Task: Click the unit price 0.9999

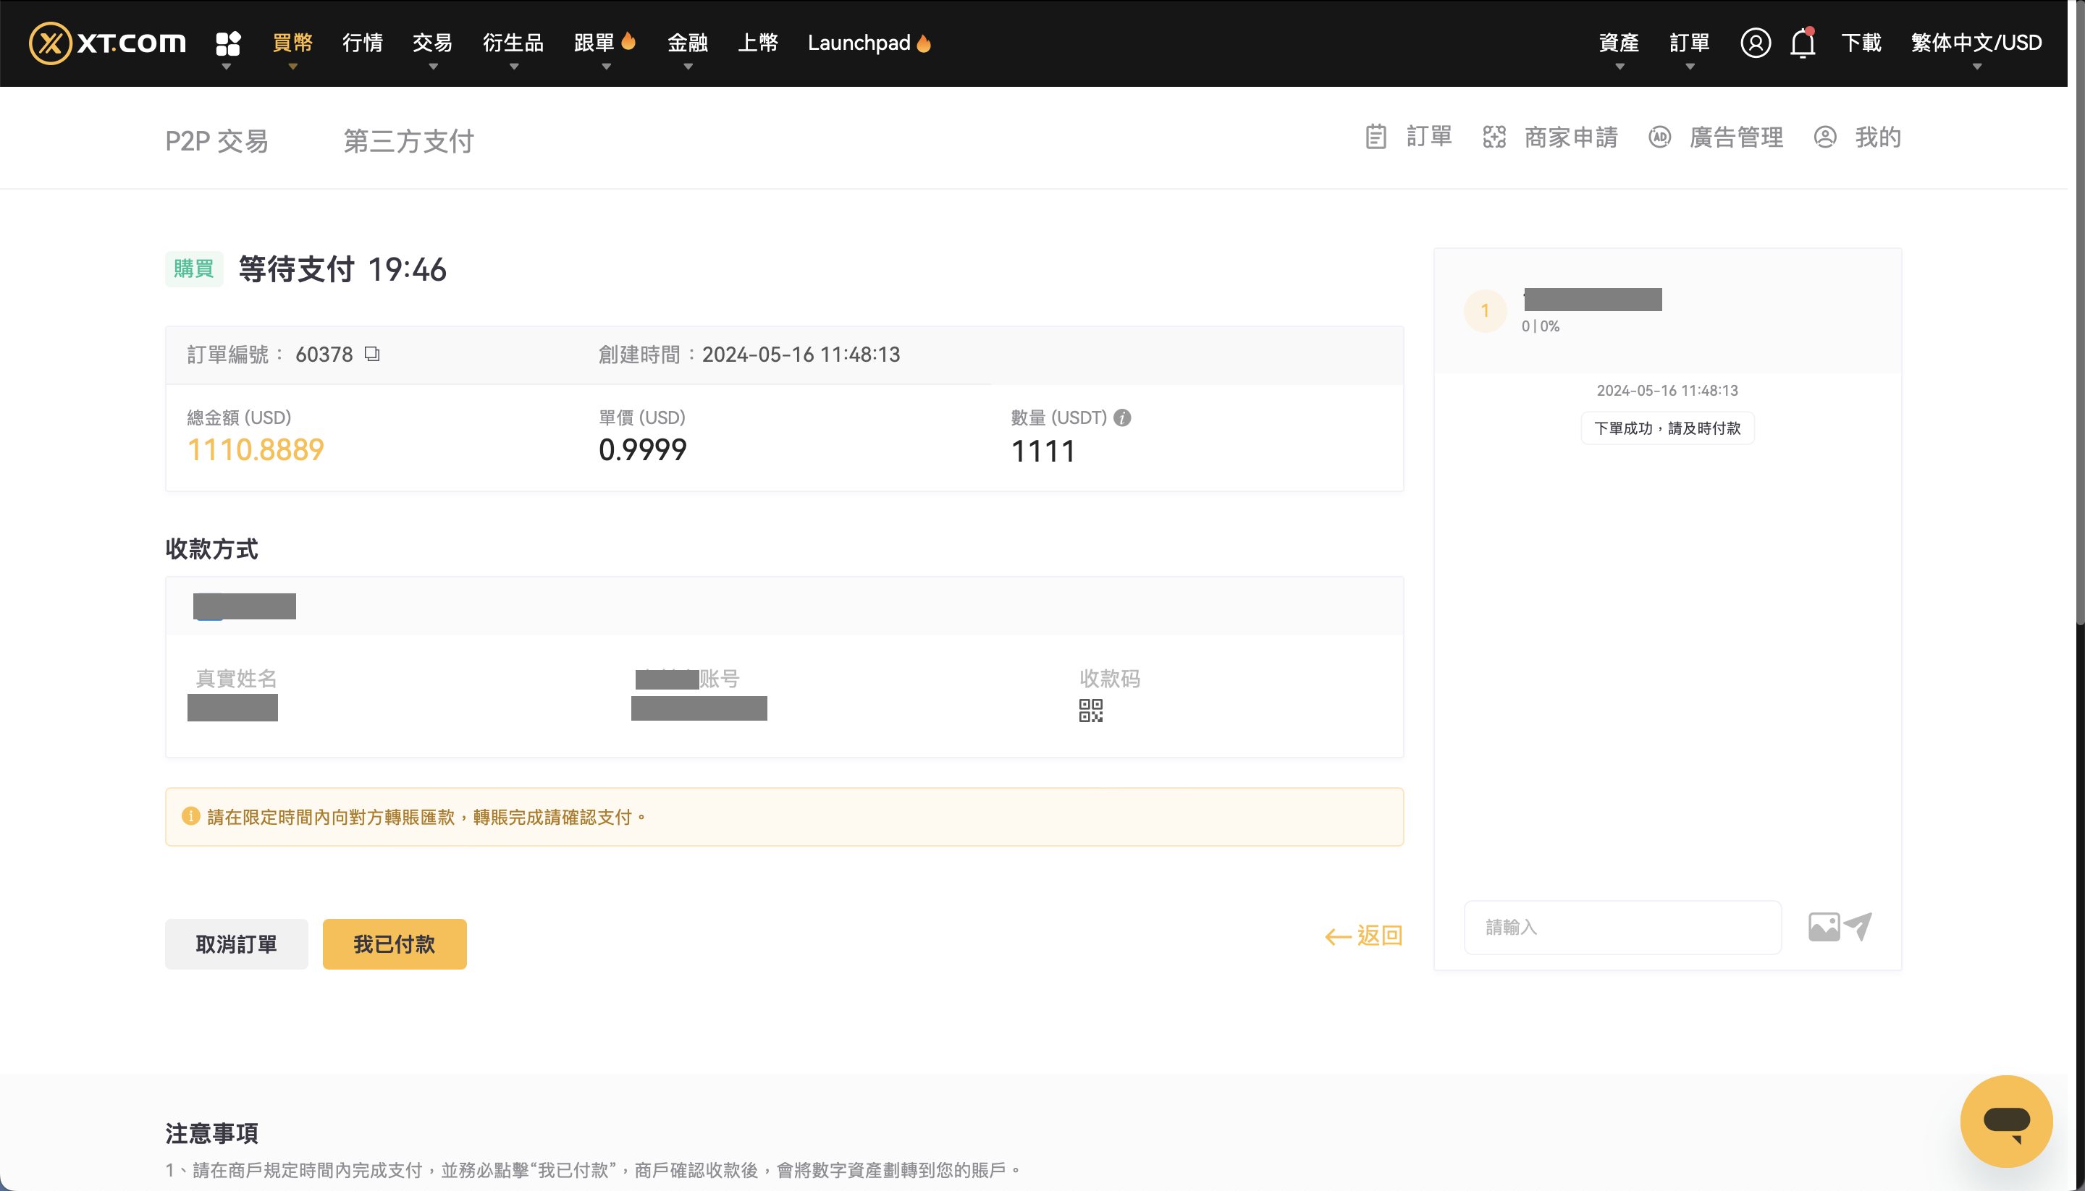Action: pyautogui.click(x=642, y=449)
